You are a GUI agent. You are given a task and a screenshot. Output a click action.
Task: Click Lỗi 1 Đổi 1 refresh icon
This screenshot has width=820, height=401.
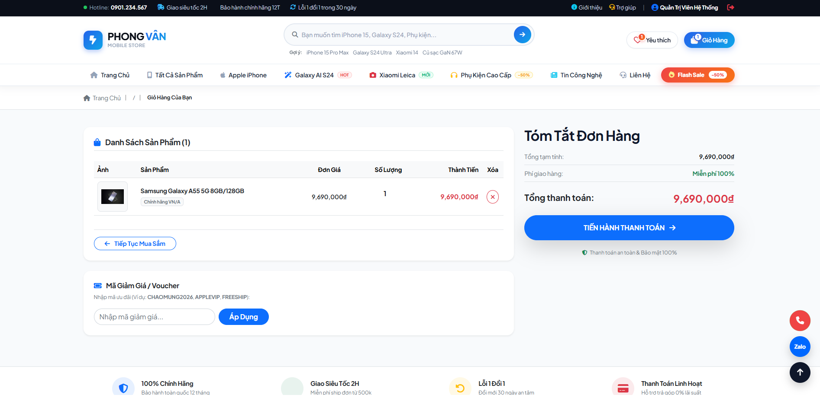(460, 388)
